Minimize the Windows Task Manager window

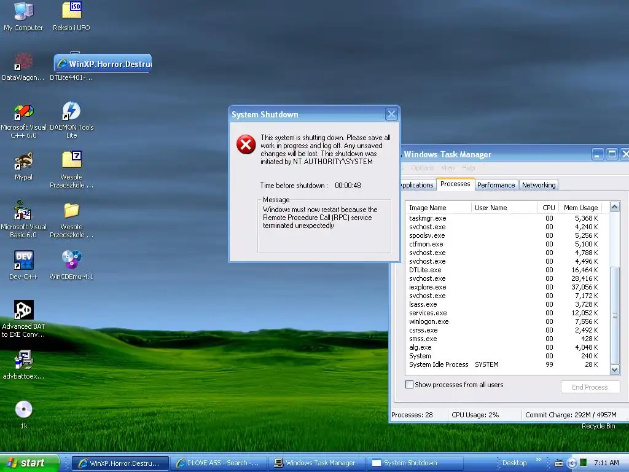click(598, 154)
